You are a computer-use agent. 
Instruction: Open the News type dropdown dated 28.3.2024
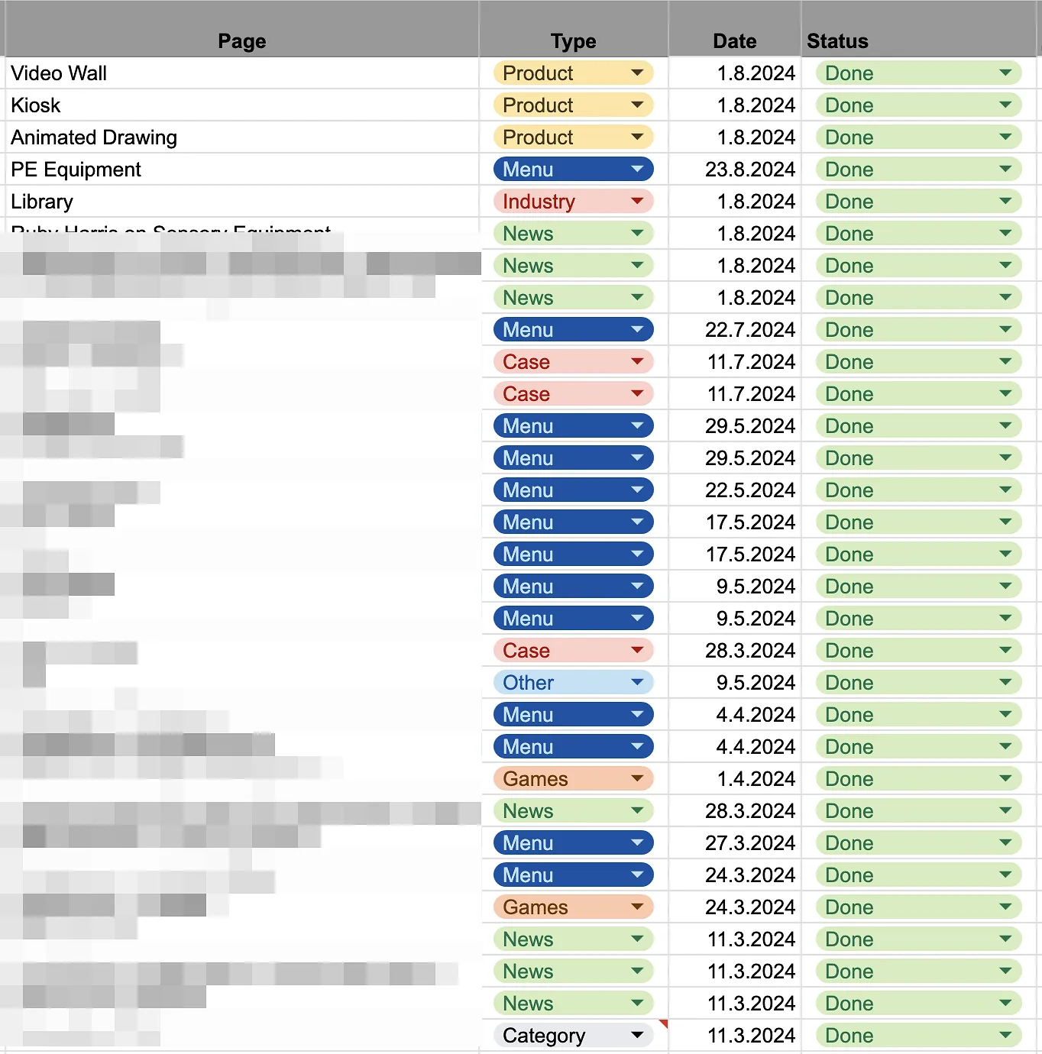click(639, 810)
